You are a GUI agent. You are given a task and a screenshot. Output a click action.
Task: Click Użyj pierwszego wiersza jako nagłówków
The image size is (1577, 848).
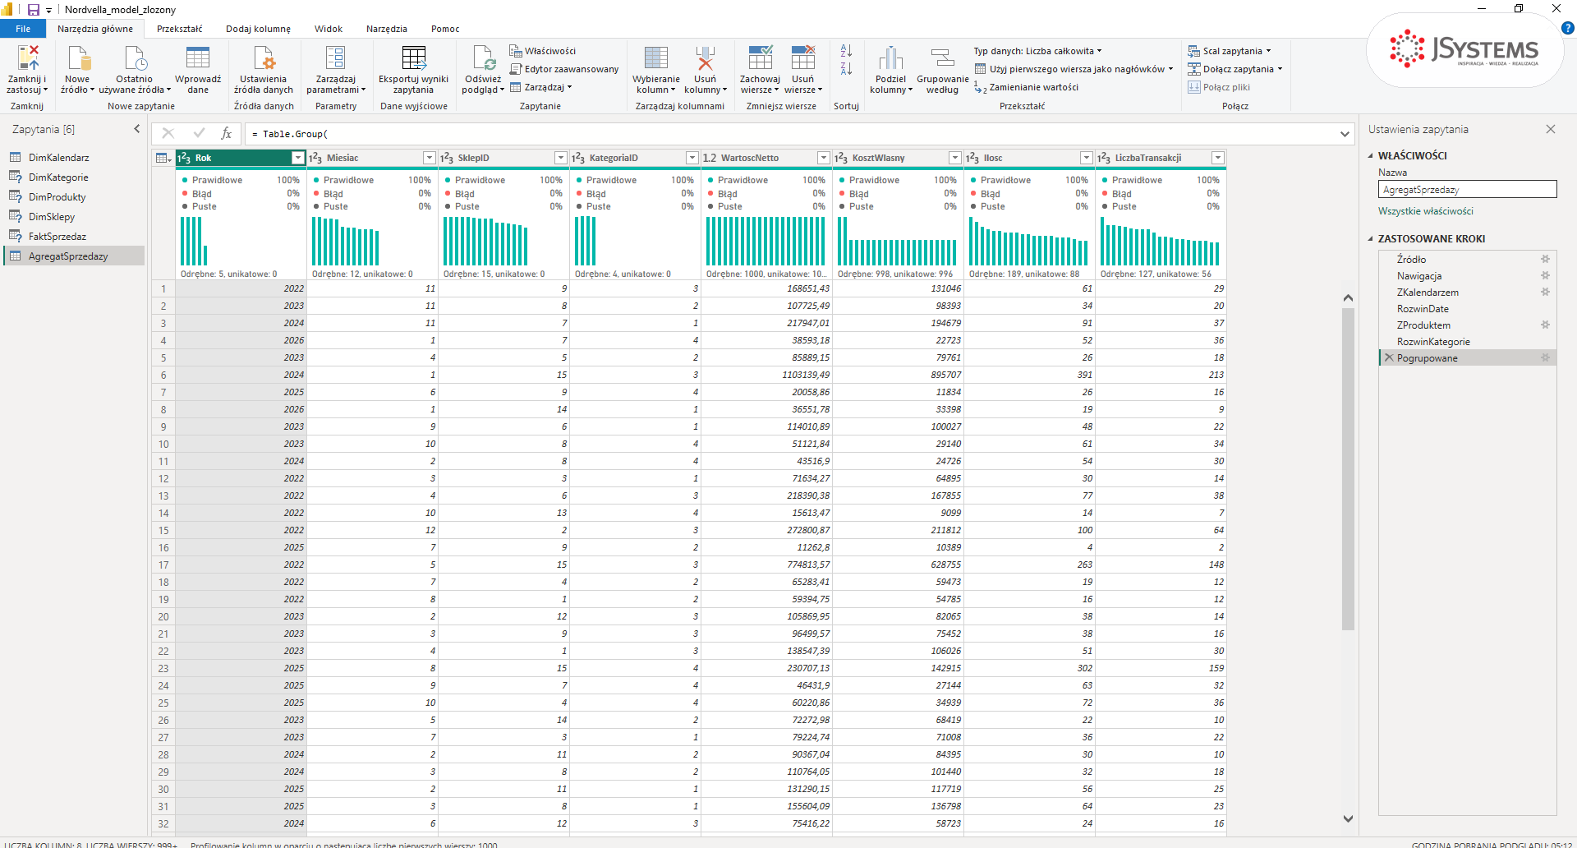[1074, 69]
